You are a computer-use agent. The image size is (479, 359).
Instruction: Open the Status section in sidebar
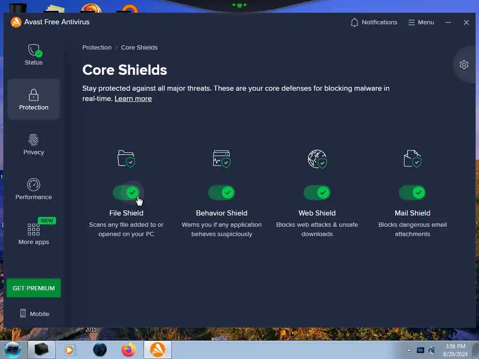click(34, 55)
